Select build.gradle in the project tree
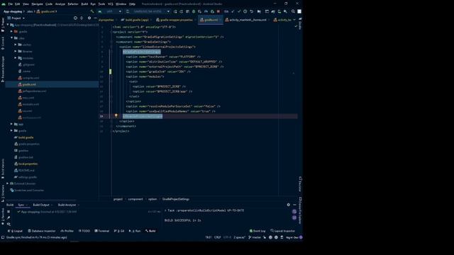The height and width of the screenshot is (255, 454). point(26,137)
